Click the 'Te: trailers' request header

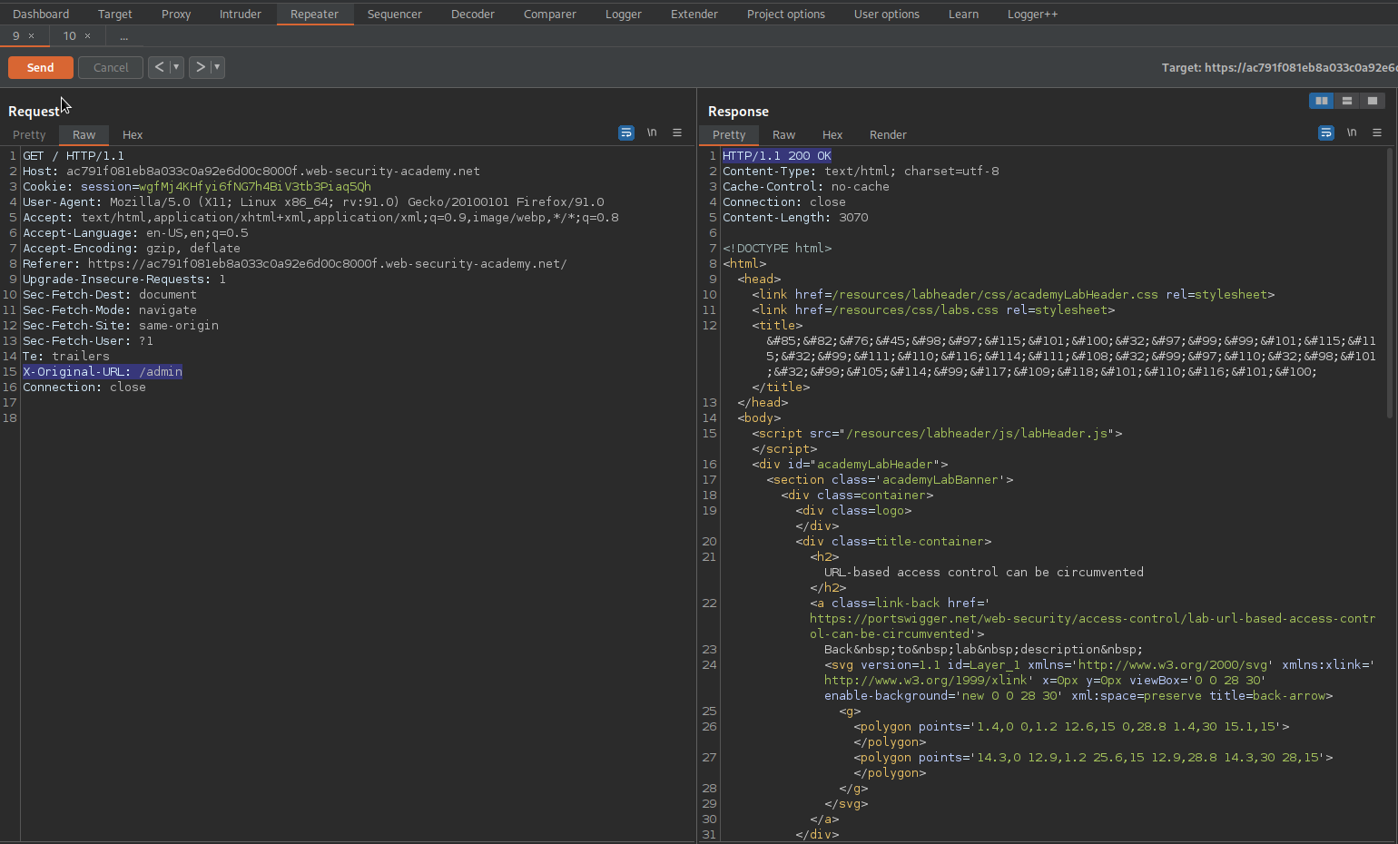66,356
